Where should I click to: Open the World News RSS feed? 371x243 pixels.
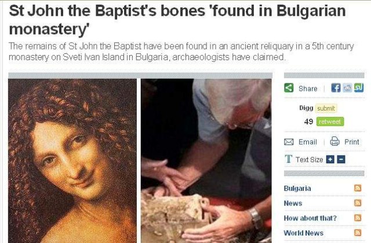coord(358,233)
